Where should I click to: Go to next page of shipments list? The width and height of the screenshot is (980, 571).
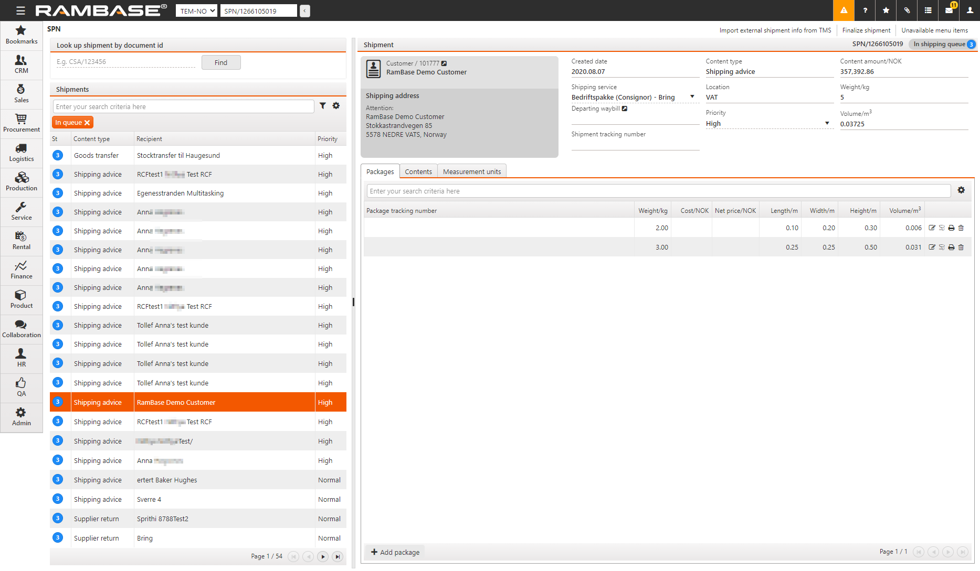pyautogui.click(x=323, y=557)
